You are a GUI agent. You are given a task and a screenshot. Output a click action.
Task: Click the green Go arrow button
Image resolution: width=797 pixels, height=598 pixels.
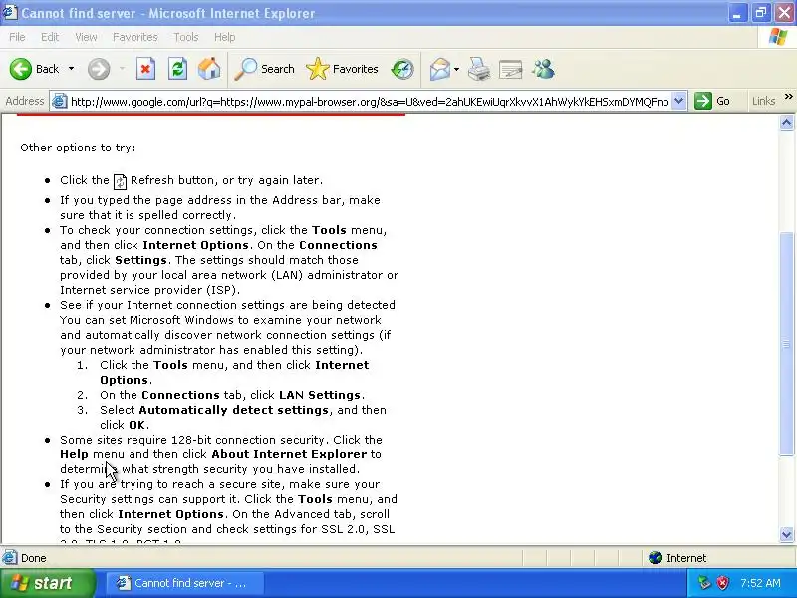click(x=703, y=101)
